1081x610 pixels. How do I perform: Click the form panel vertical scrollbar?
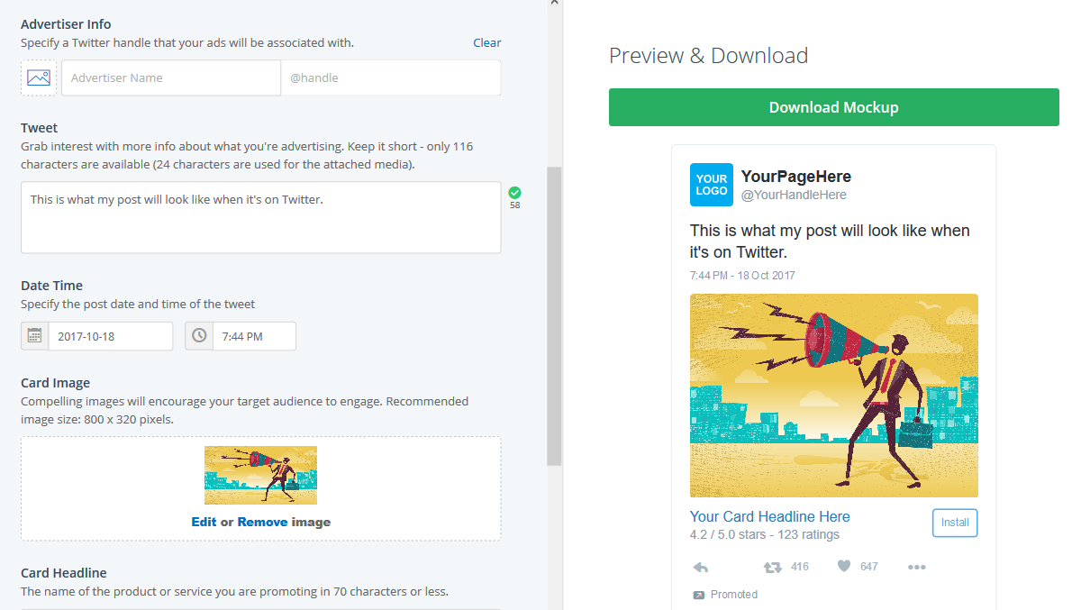click(x=554, y=315)
